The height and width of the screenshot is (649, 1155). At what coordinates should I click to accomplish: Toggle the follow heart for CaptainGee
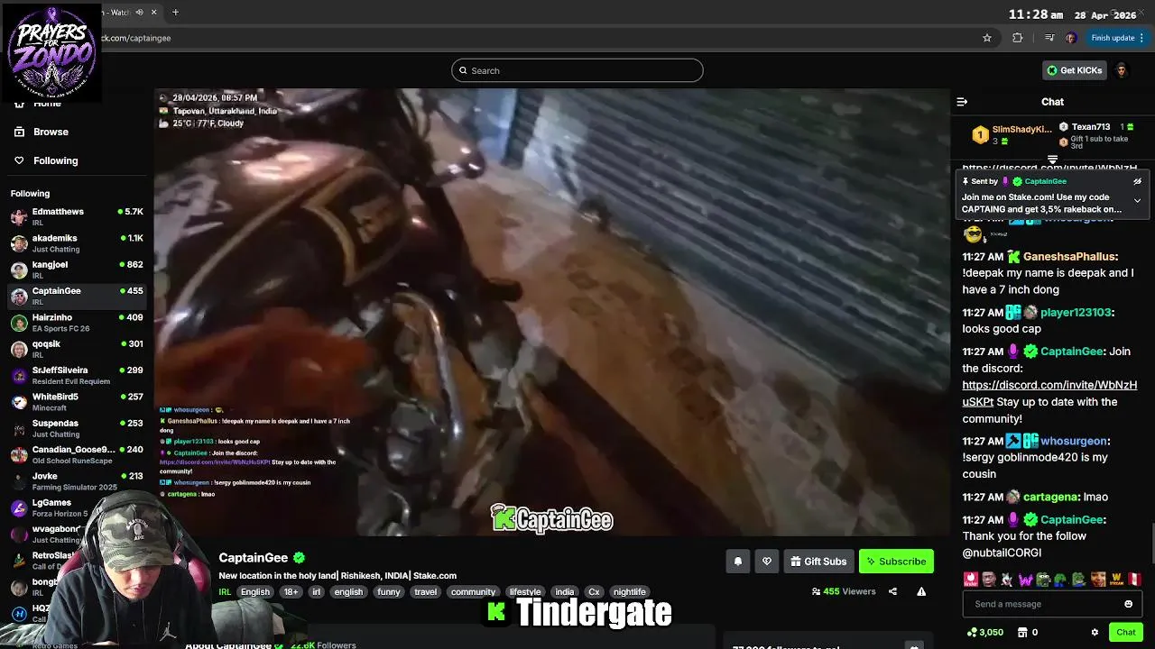(x=766, y=562)
